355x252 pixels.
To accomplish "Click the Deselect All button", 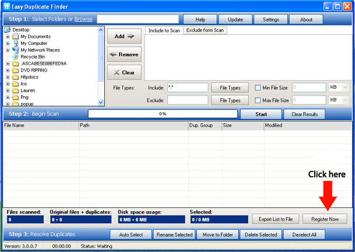I will click(304, 235).
